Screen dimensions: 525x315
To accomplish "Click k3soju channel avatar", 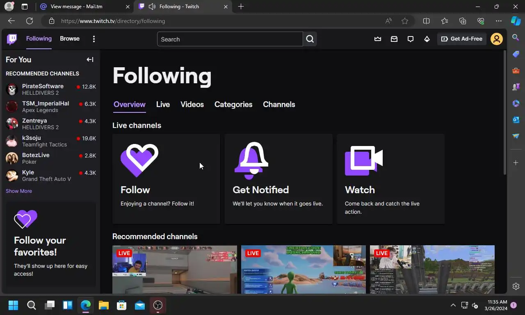I will 12,141.
